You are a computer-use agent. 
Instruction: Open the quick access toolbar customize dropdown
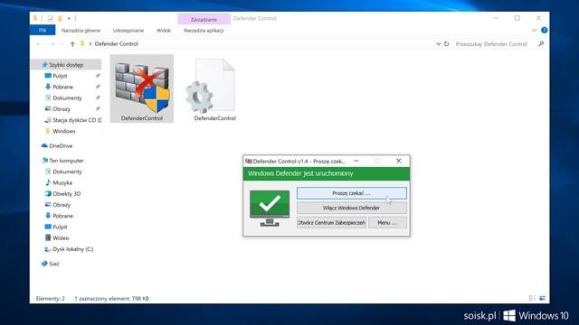69,18
